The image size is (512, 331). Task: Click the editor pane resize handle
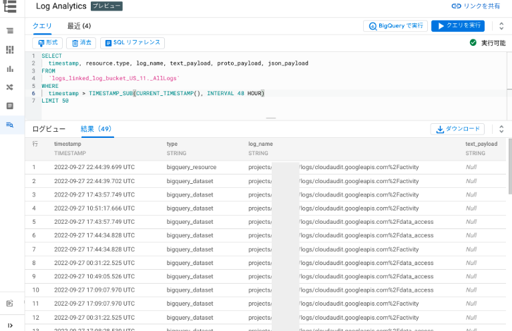(271, 118)
